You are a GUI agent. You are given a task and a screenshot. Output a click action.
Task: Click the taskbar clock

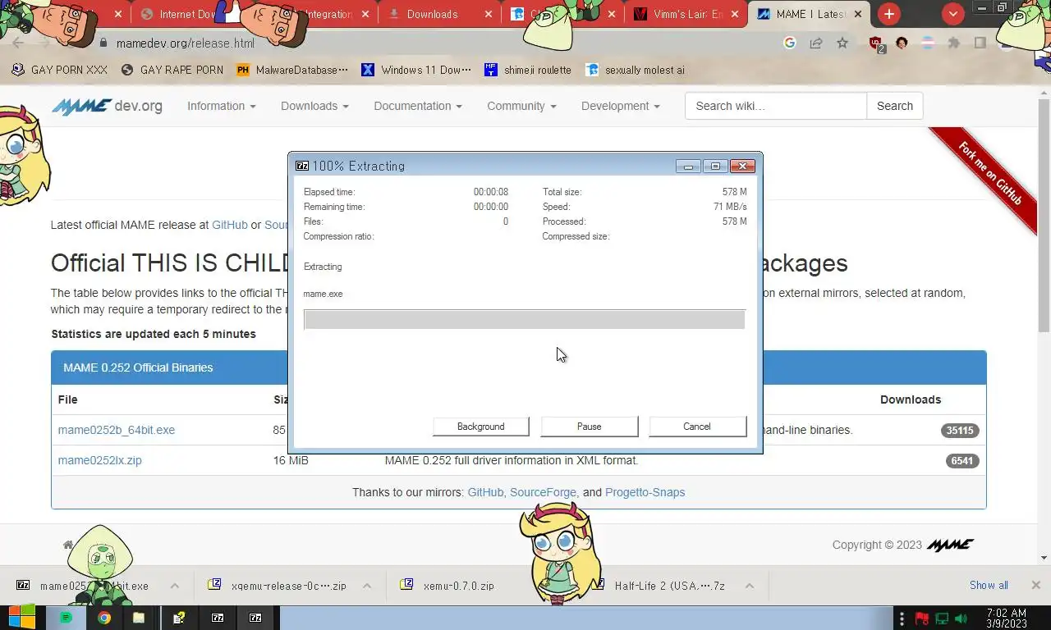click(1006, 618)
